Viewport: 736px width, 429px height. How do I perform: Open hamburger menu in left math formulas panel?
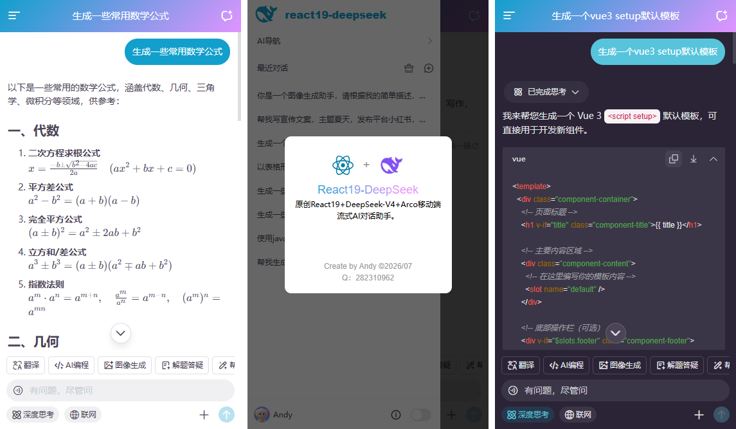13,15
